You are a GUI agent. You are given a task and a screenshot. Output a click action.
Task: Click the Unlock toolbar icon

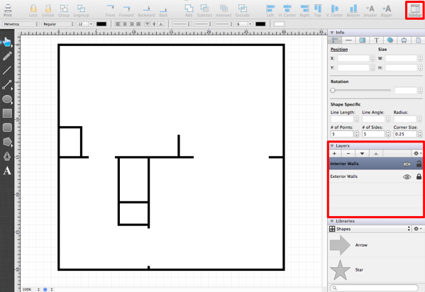point(48,11)
